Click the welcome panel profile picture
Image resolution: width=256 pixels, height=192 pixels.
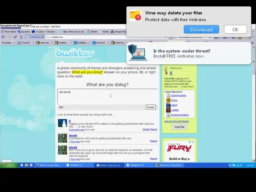point(166,71)
